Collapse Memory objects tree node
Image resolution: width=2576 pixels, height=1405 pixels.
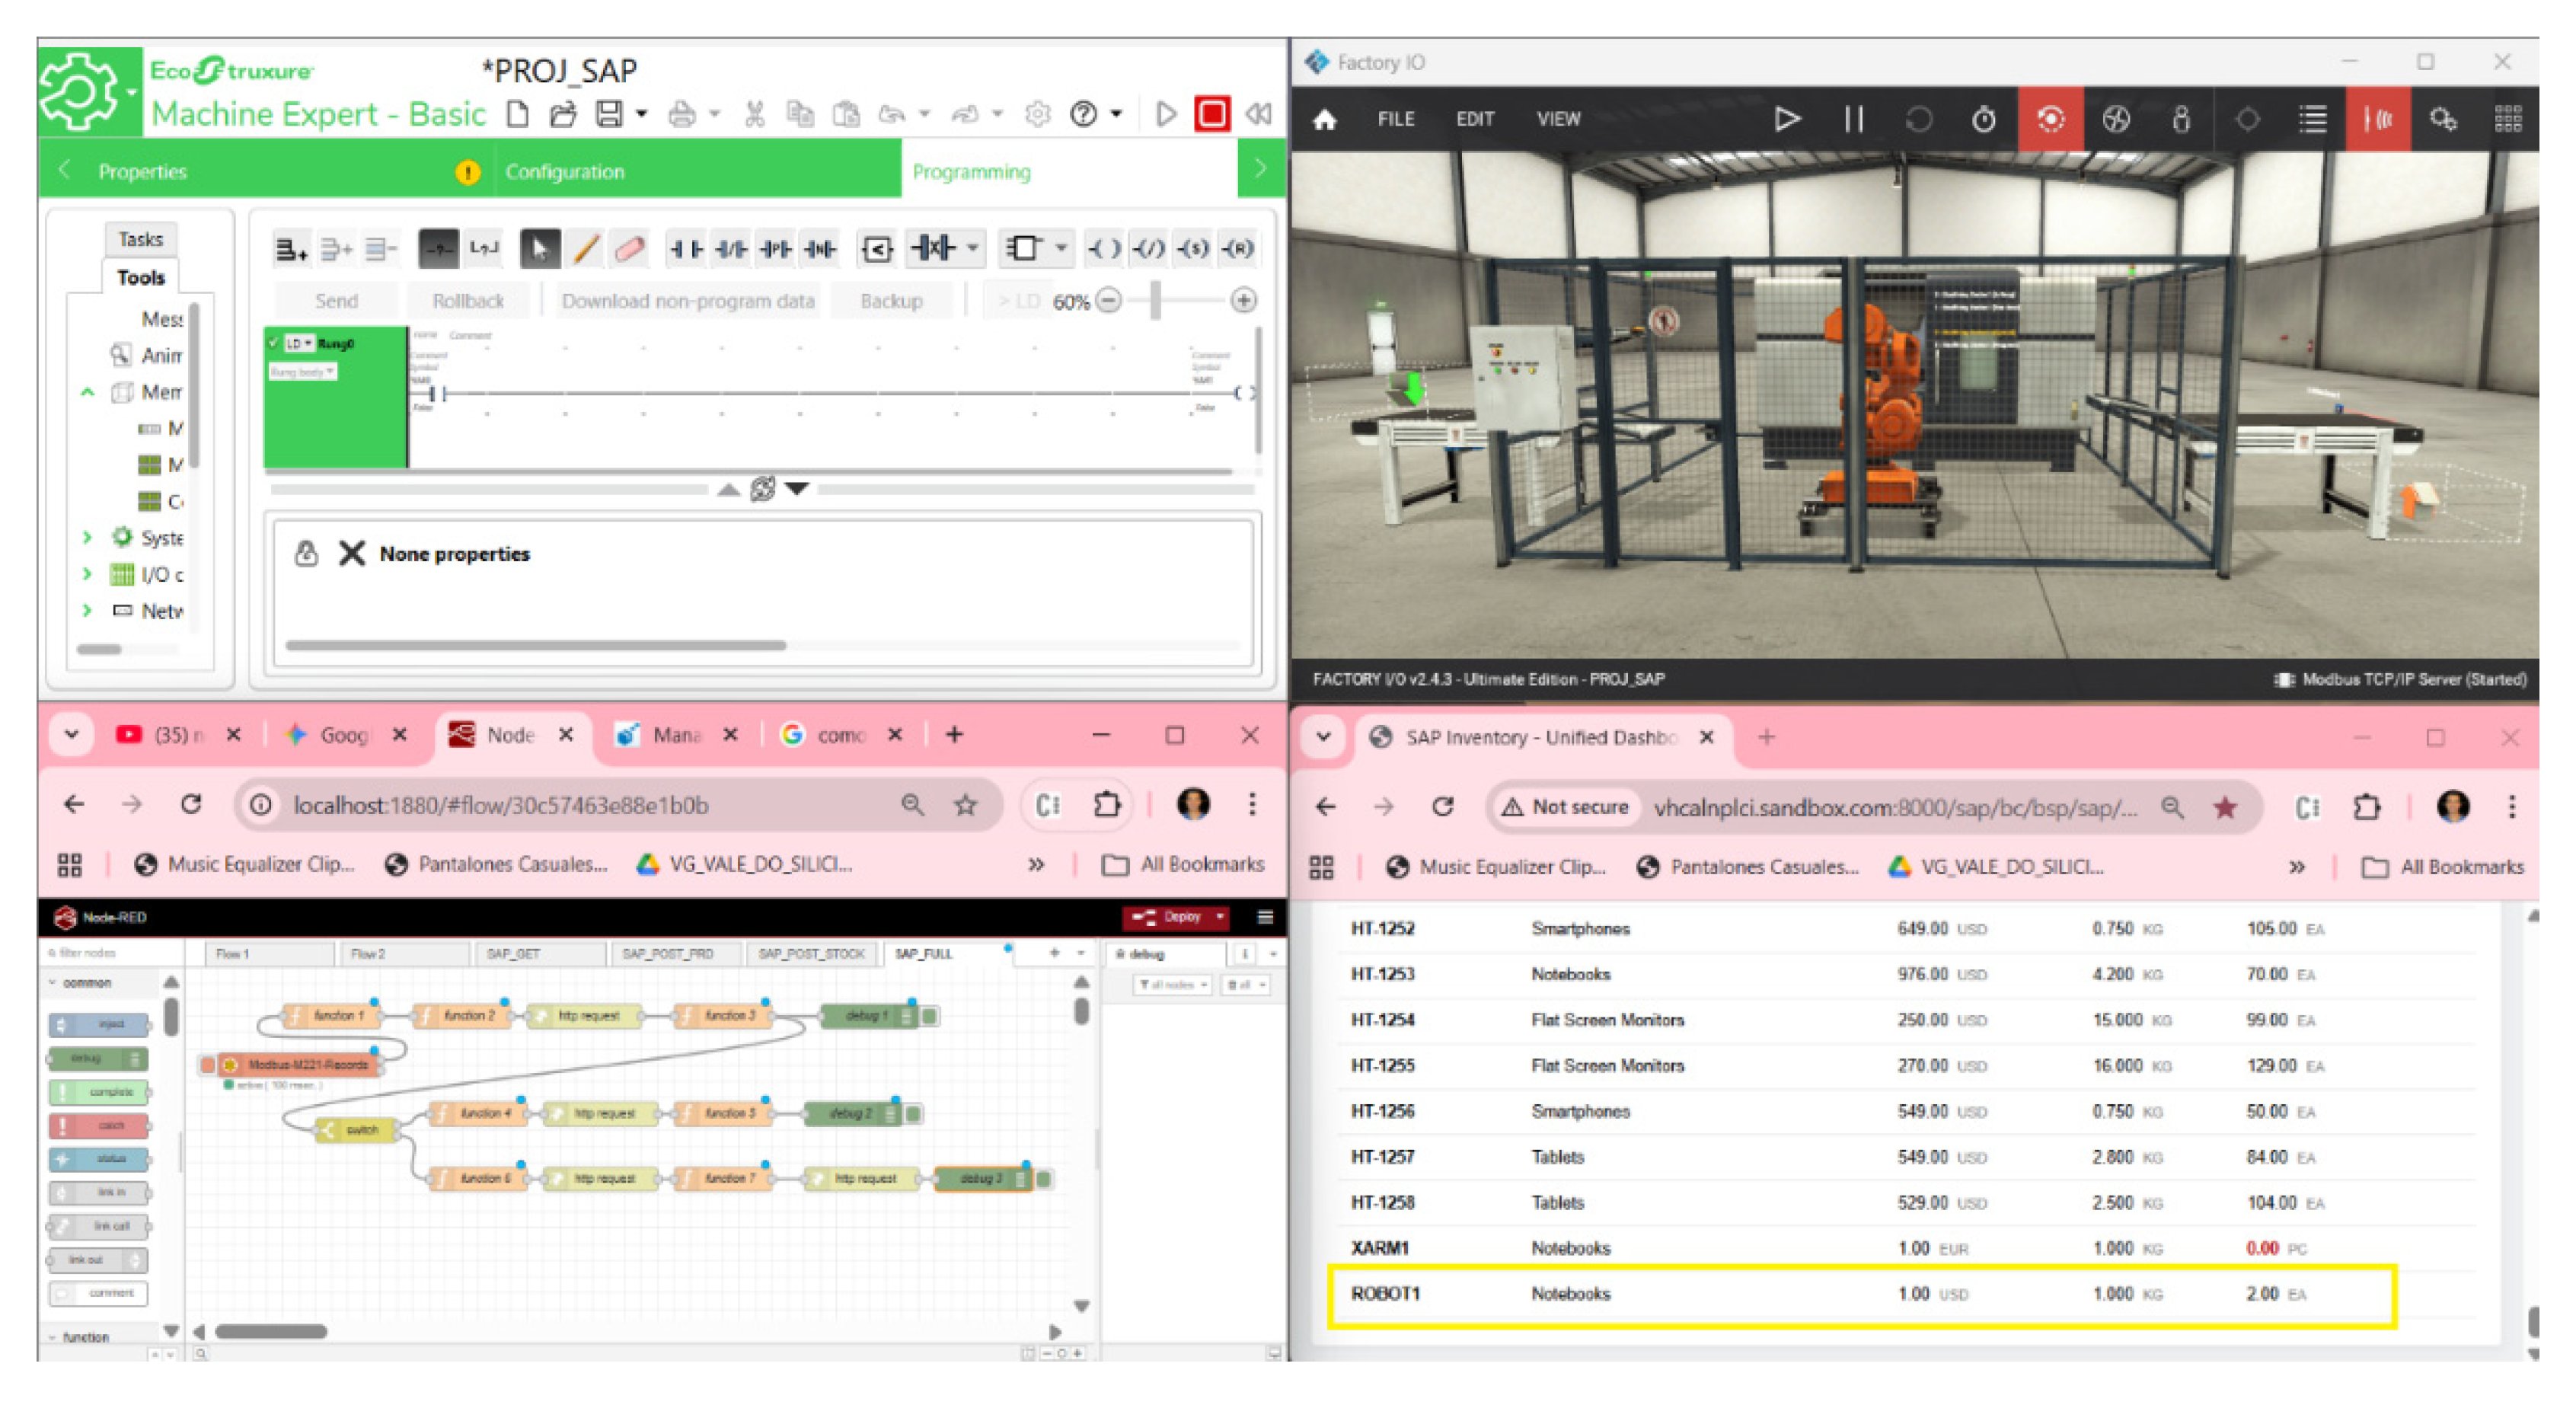pyautogui.click(x=87, y=392)
